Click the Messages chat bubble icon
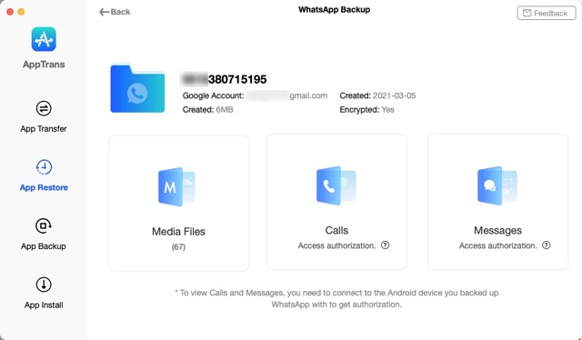Screen dimensions: 582x340 tap(497, 185)
